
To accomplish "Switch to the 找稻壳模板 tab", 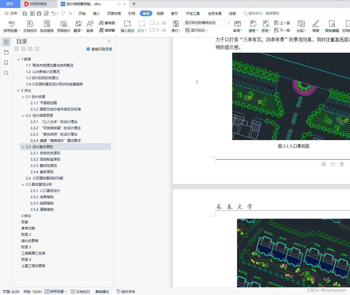I will (39, 4).
